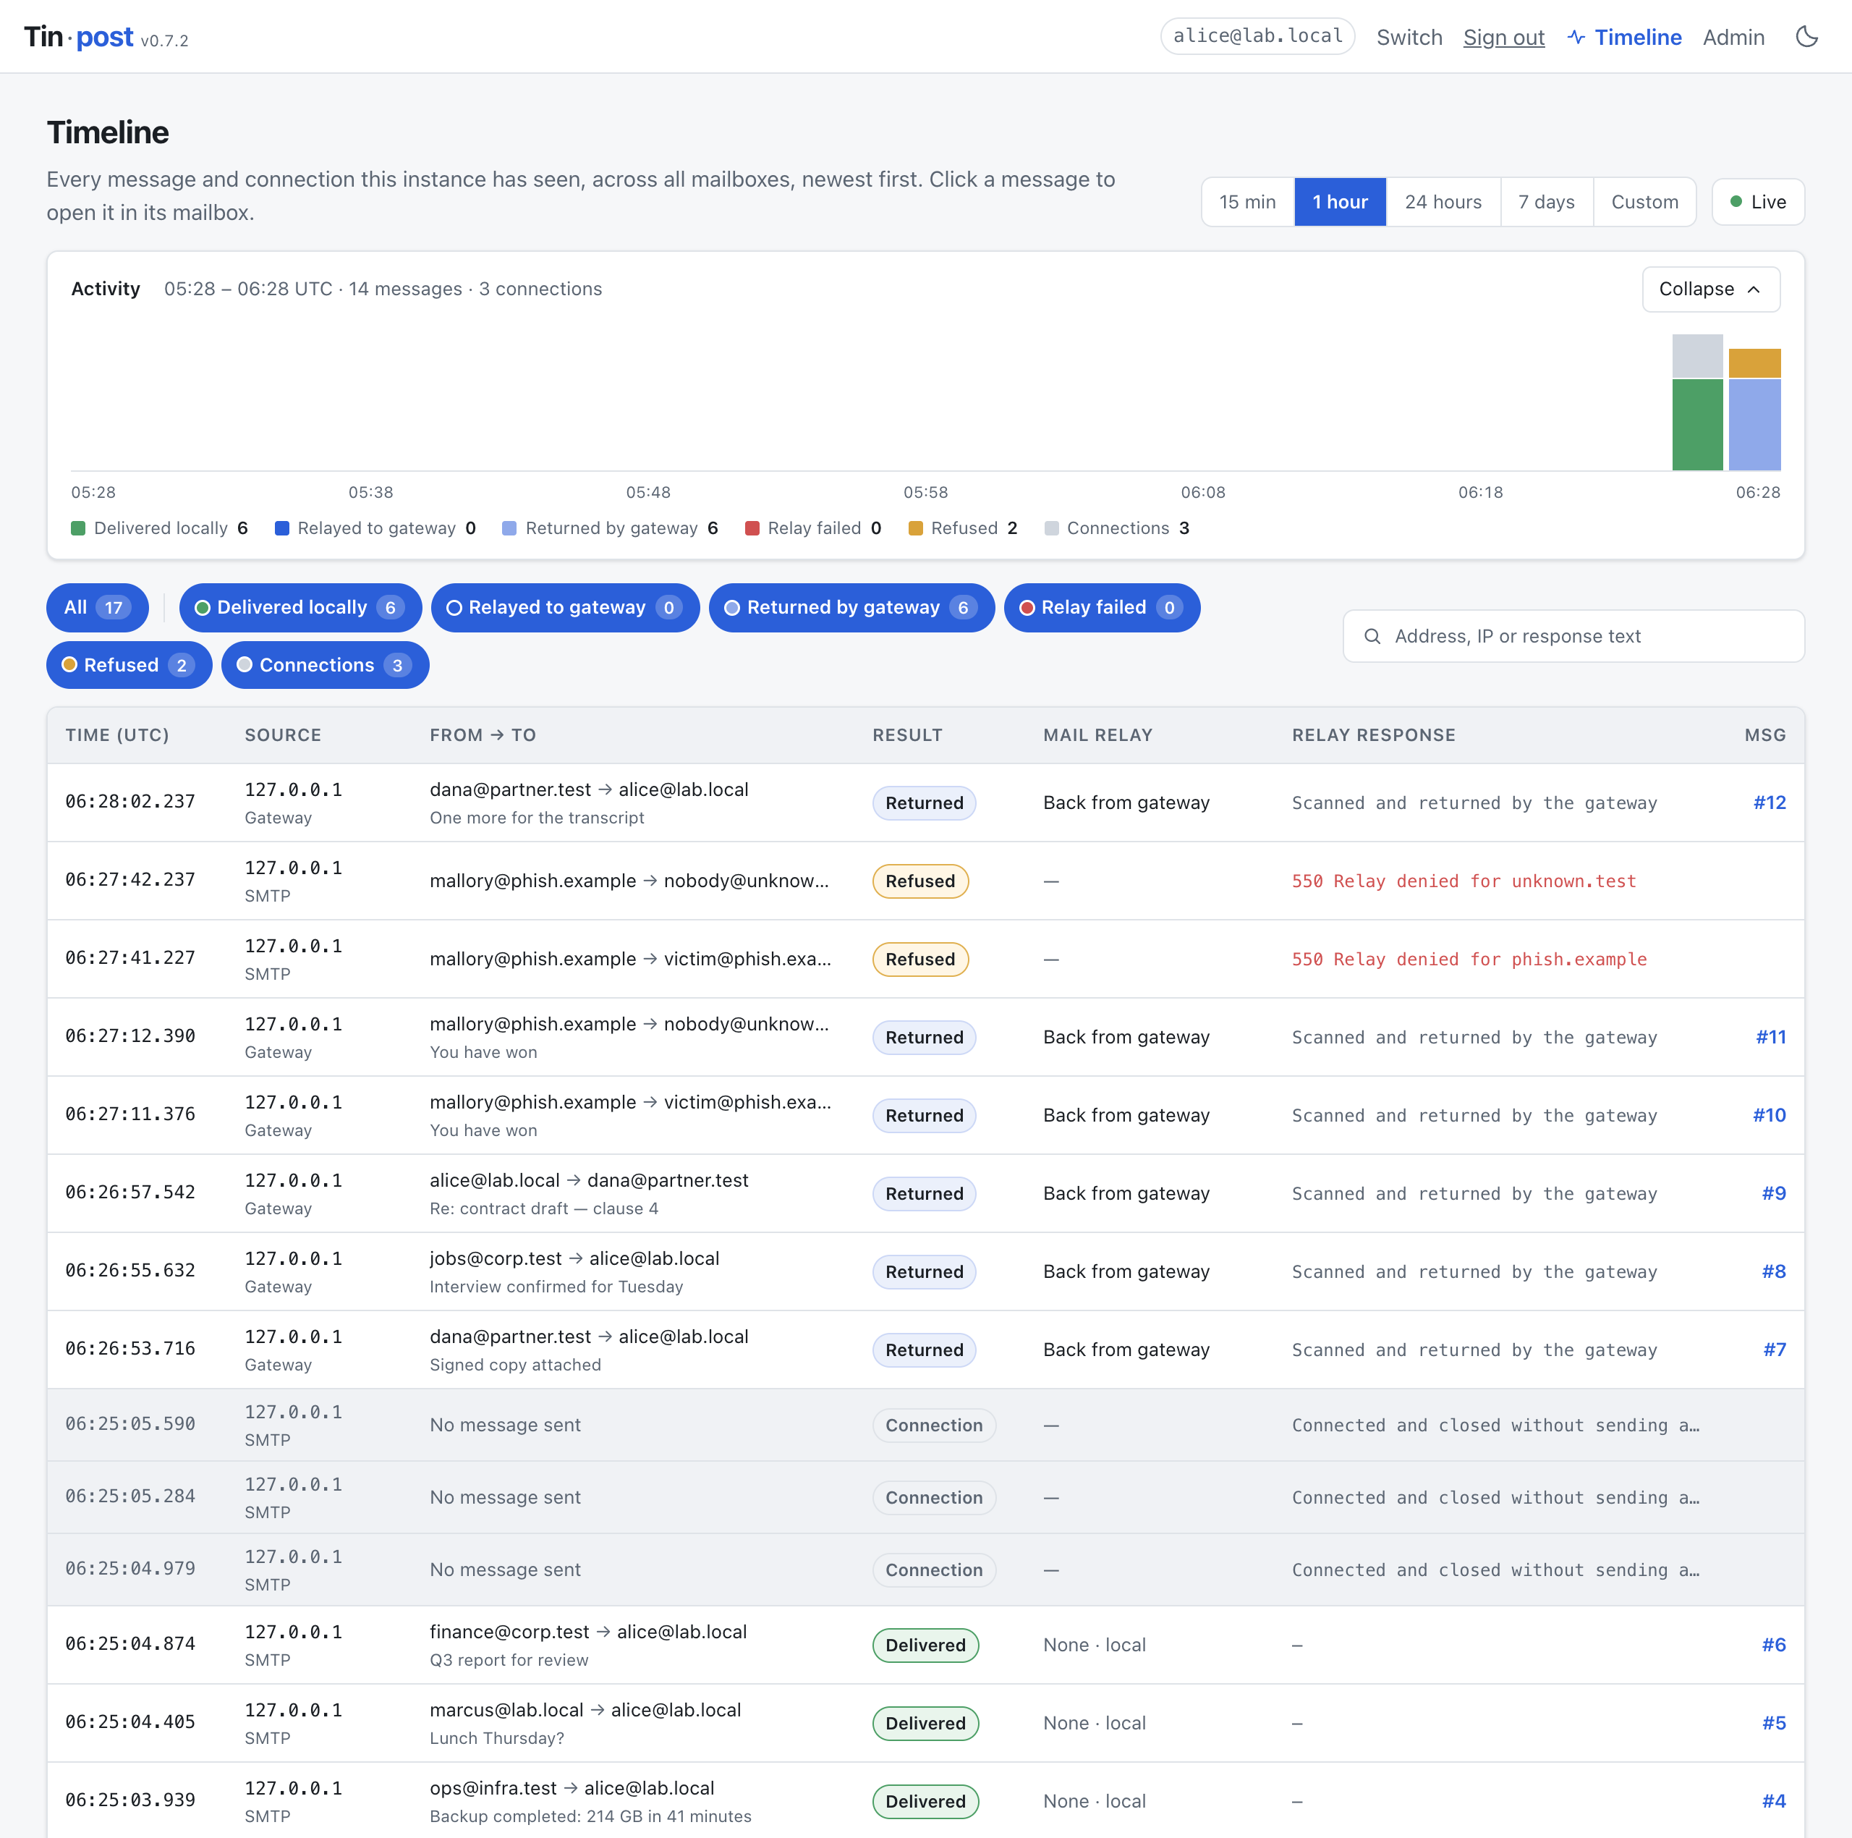The image size is (1852, 1838).
Task: Open message #6 link
Action: [1773, 1646]
